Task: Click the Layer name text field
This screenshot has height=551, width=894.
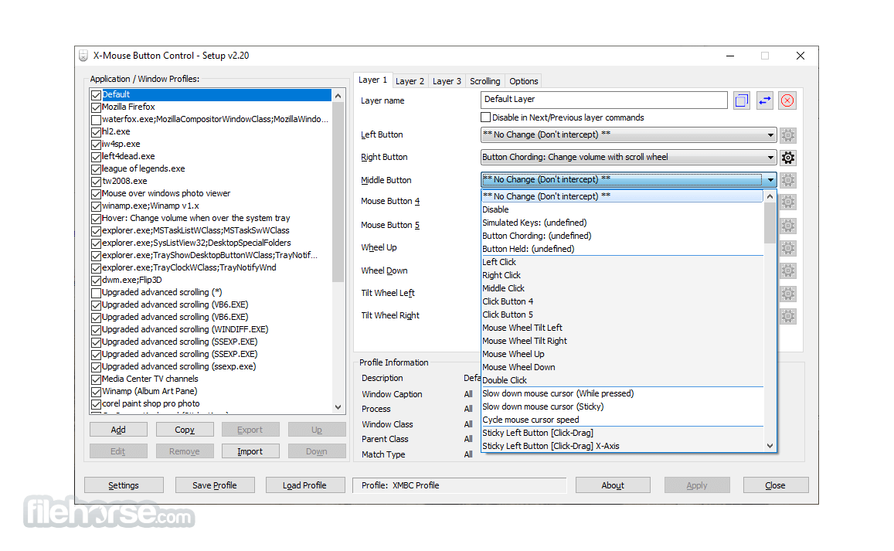Action: click(603, 100)
